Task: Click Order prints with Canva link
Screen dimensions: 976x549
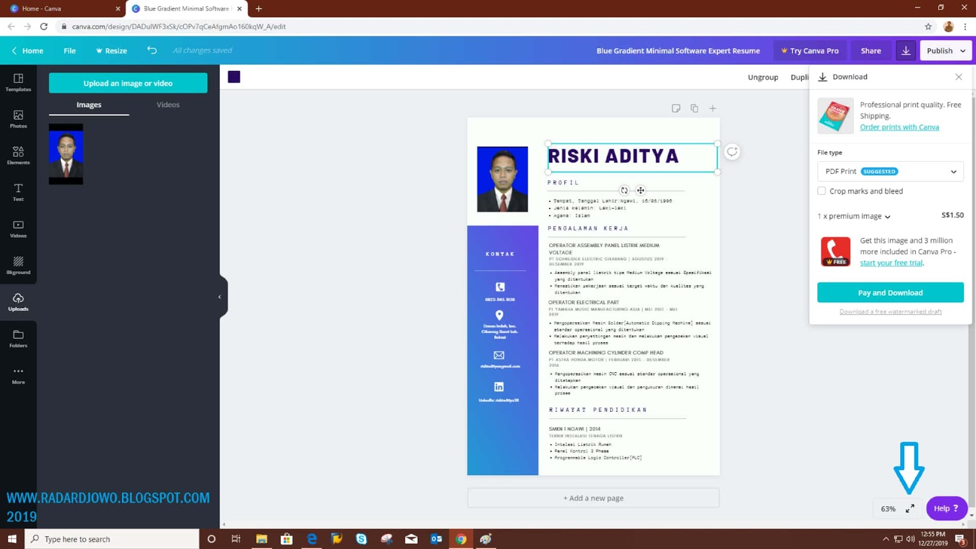Action: 899,127
